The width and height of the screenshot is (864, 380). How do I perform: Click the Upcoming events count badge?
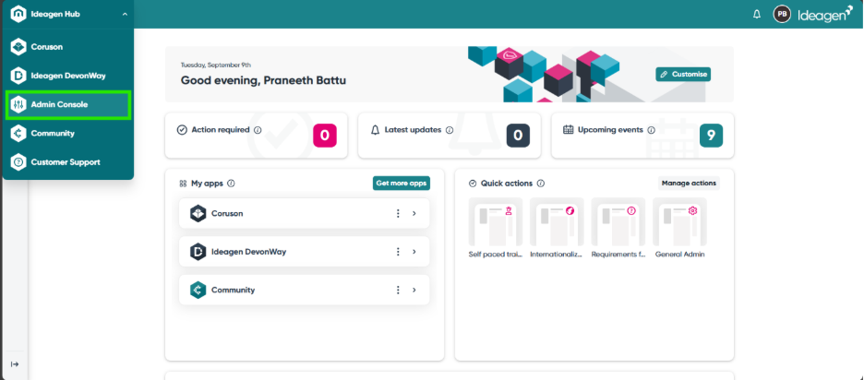point(711,136)
